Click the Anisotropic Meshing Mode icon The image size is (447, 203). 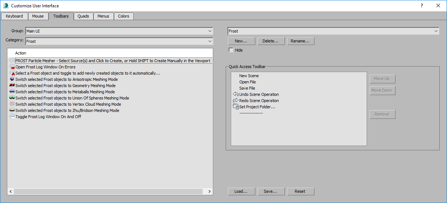(x=12, y=79)
